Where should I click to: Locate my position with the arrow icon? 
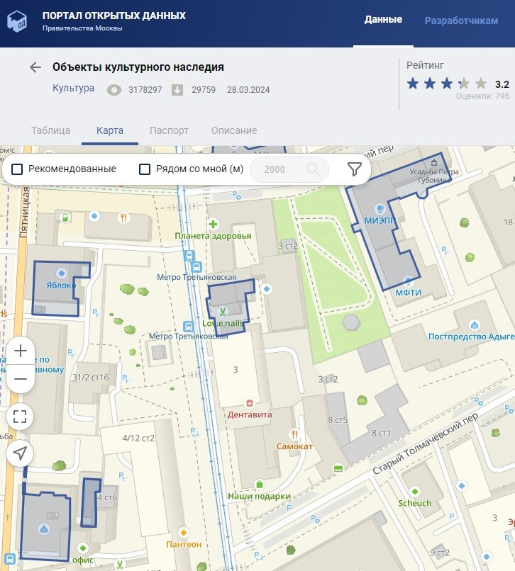(21, 453)
